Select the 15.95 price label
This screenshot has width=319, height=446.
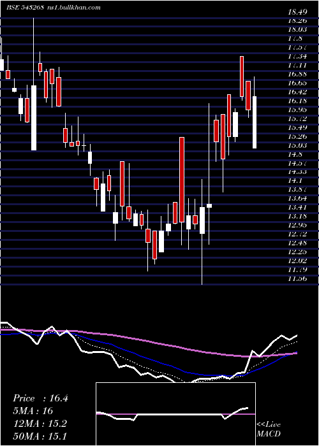[x=297, y=110]
